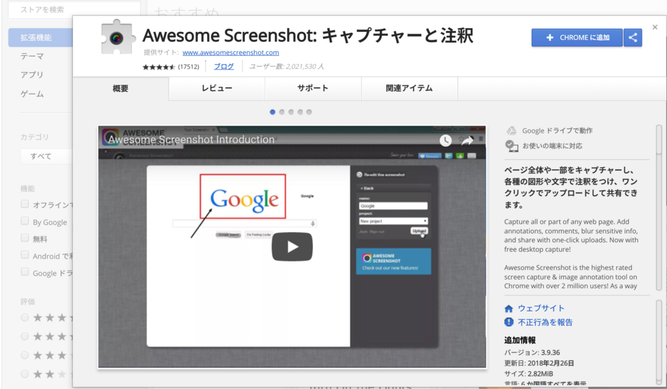Toggle the By Google checkbox
Viewport: 667px width, 389px height.
pyautogui.click(x=25, y=221)
